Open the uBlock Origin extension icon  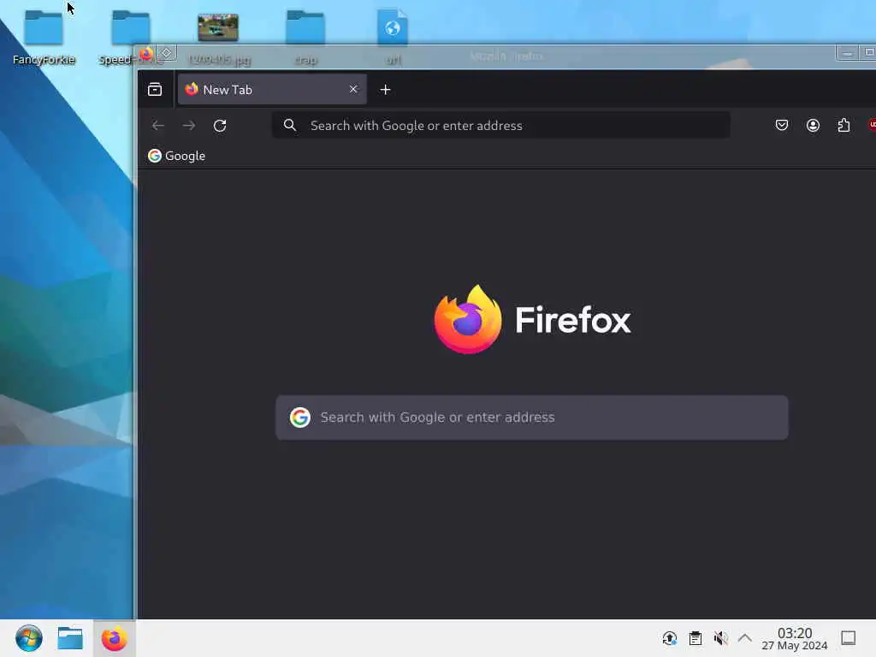click(x=872, y=125)
